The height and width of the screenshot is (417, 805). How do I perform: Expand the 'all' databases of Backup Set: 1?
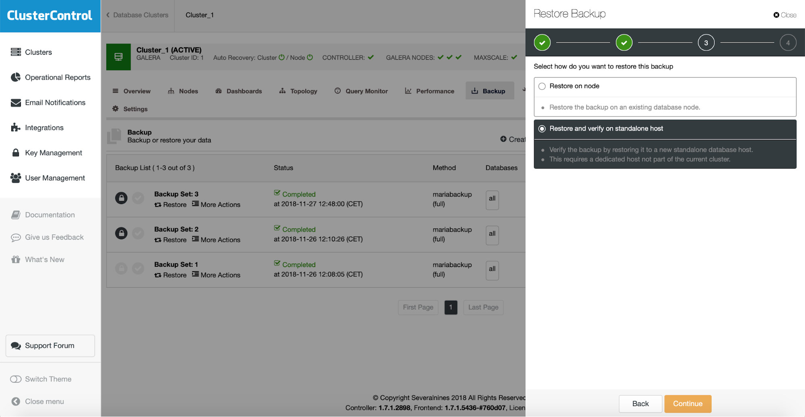(x=492, y=270)
